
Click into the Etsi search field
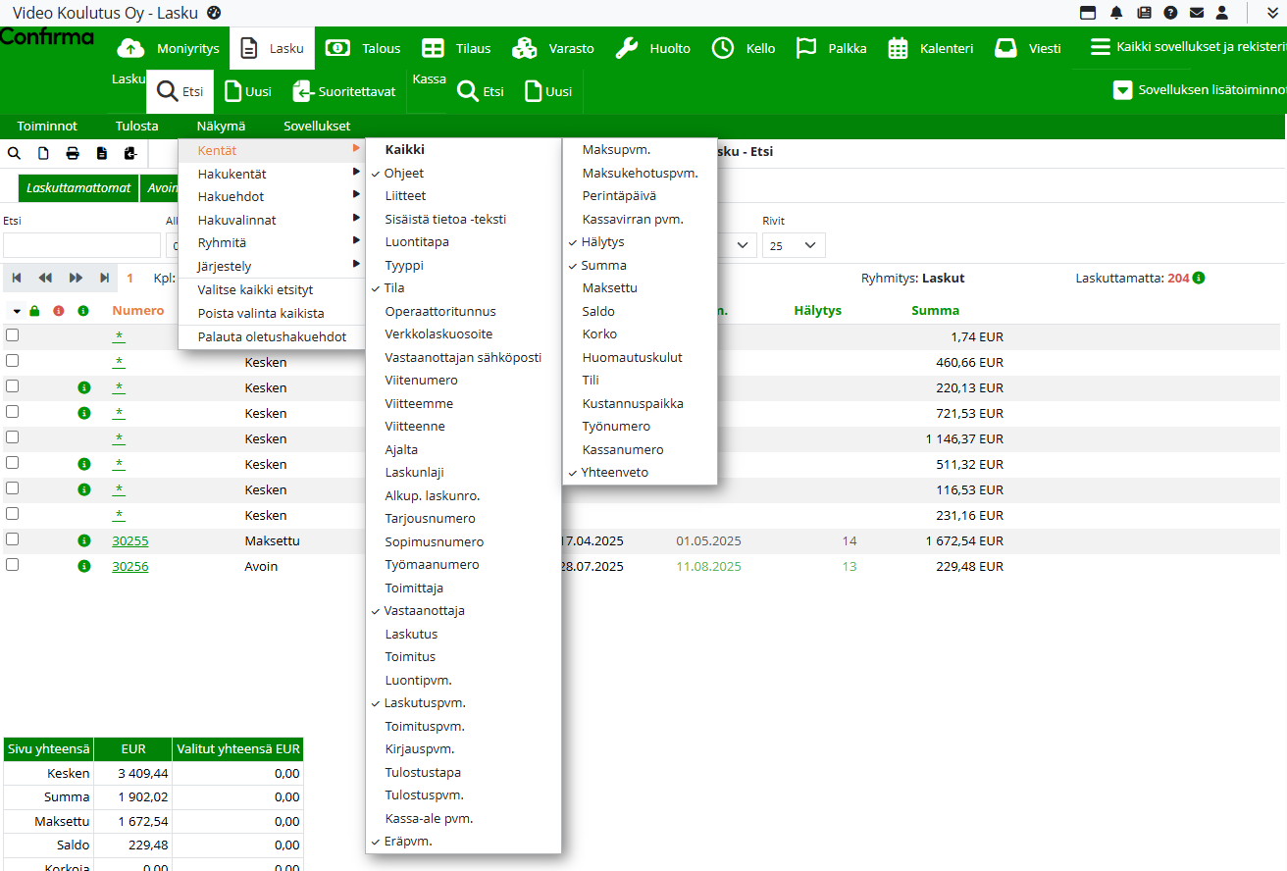81,245
